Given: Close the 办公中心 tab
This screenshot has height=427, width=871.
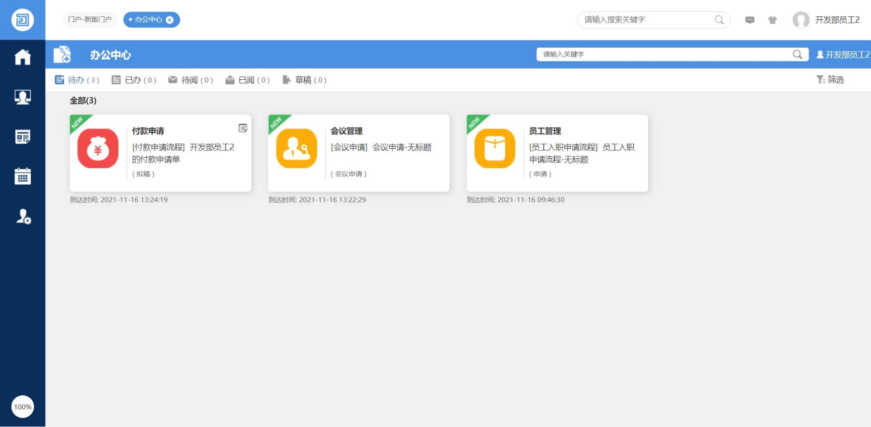Looking at the screenshot, I should tap(170, 20).
